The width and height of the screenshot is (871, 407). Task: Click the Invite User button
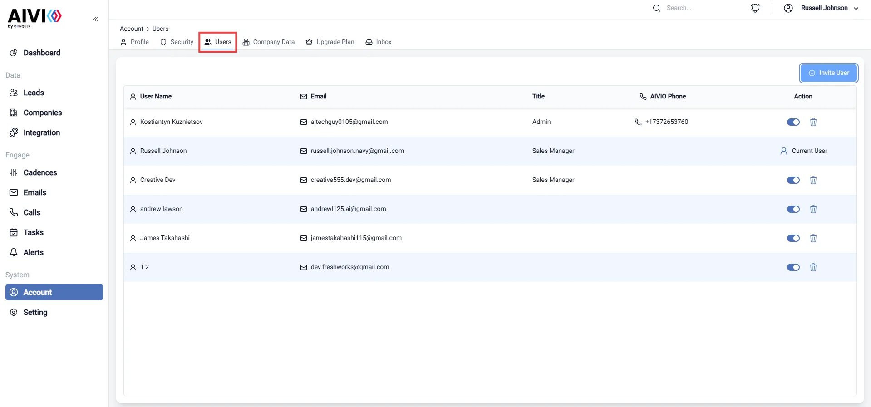pyautogui.click(x=829, y=73)
